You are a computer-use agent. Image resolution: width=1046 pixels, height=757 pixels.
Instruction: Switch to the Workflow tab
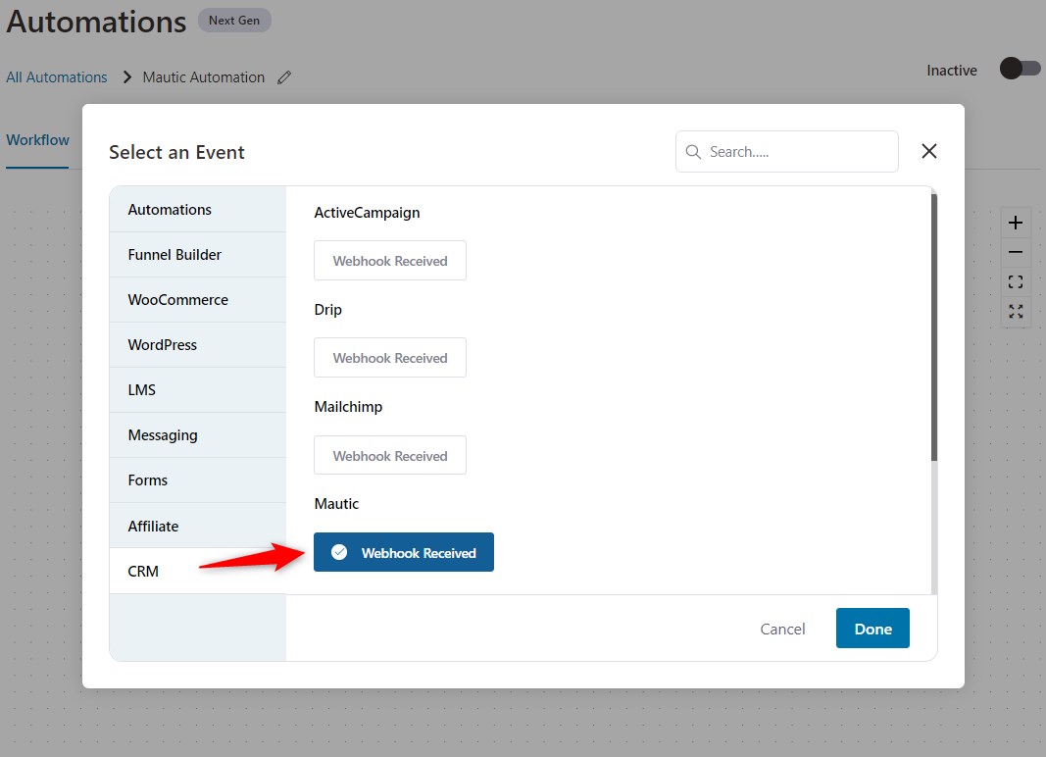(37, 140)
